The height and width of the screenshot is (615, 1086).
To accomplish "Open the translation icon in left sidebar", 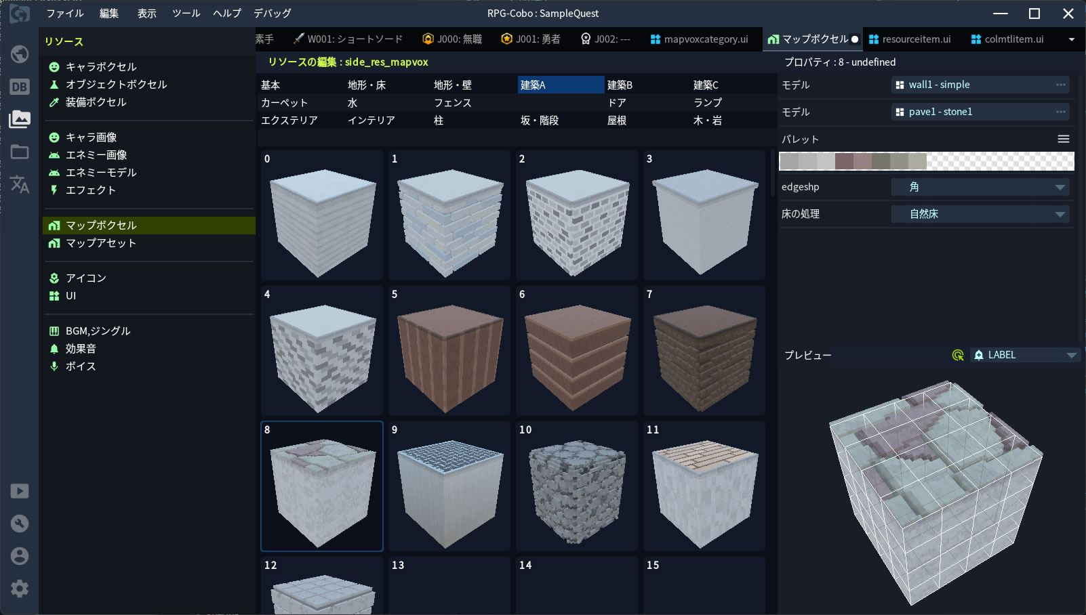I will 20,184.
